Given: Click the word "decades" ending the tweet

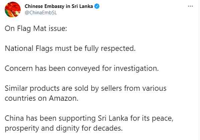Looking at the screenshot, I should point(108,128).
